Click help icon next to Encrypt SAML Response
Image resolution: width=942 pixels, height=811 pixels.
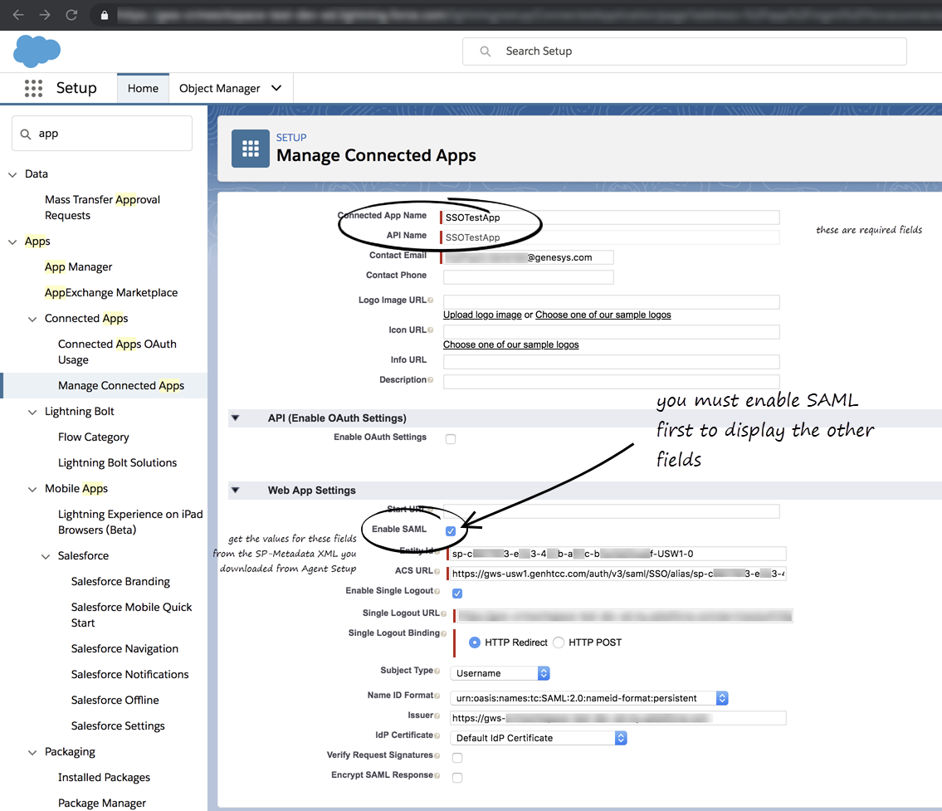pyautogui.click(x=437, y=775)
